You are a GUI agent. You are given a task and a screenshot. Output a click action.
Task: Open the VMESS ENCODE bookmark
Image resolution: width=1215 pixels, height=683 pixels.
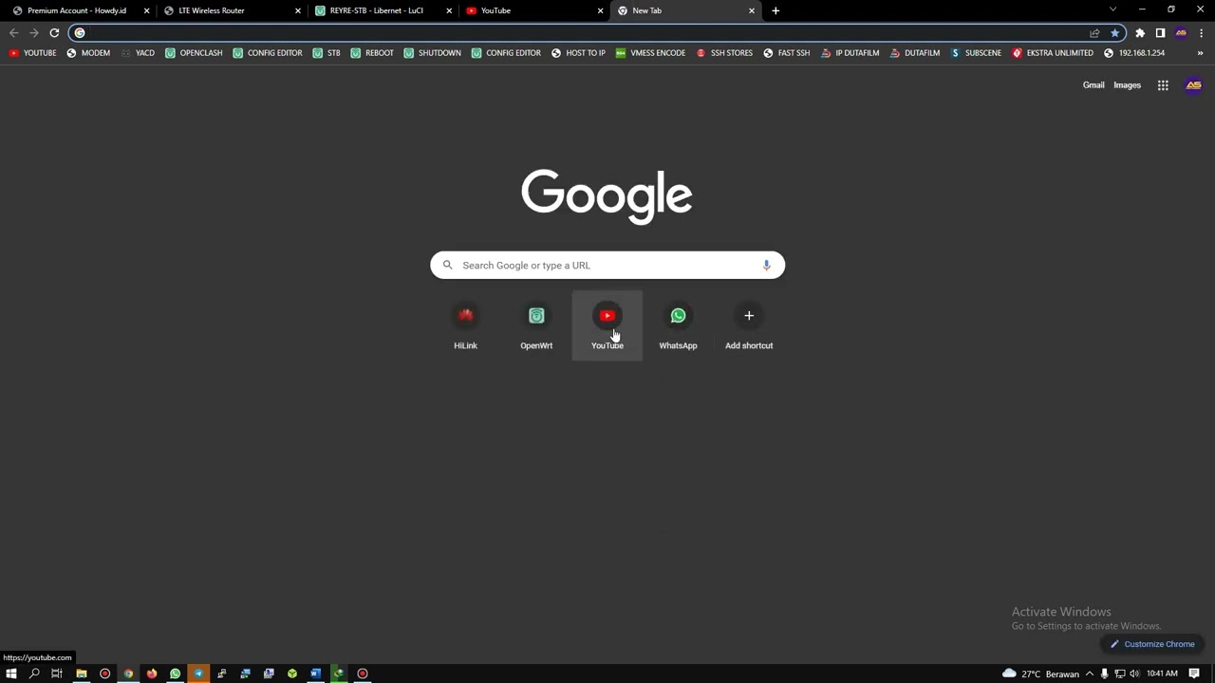[x=650, y=53]
